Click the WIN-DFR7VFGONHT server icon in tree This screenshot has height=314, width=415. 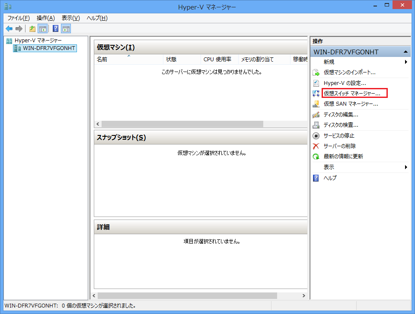click(17, 48)
